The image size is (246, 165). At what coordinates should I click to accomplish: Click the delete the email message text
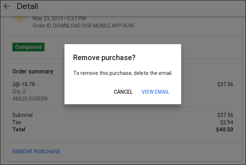(x=123, y=73)
